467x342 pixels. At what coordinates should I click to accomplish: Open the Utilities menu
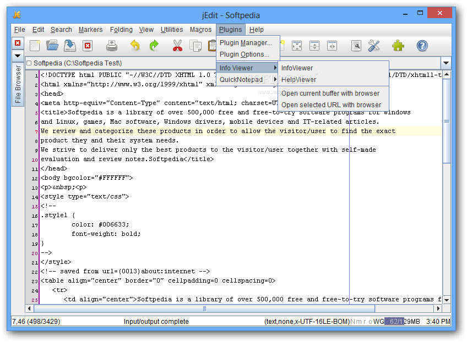coord(172,30)
